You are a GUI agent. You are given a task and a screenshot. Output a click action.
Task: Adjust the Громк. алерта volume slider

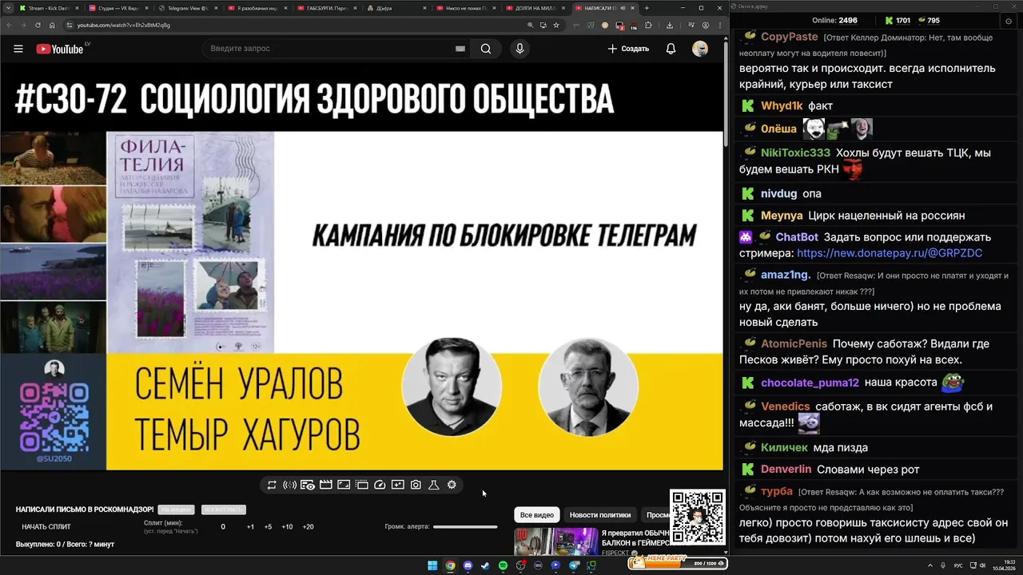click(x=465, y=526)
